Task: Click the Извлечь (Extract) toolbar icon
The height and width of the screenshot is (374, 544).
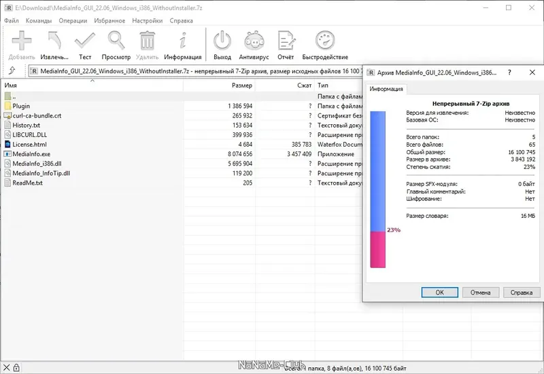Action: click(54, 41)
